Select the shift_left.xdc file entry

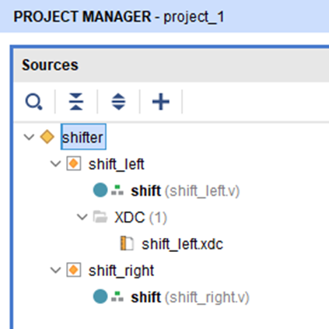tap(182, 244)
